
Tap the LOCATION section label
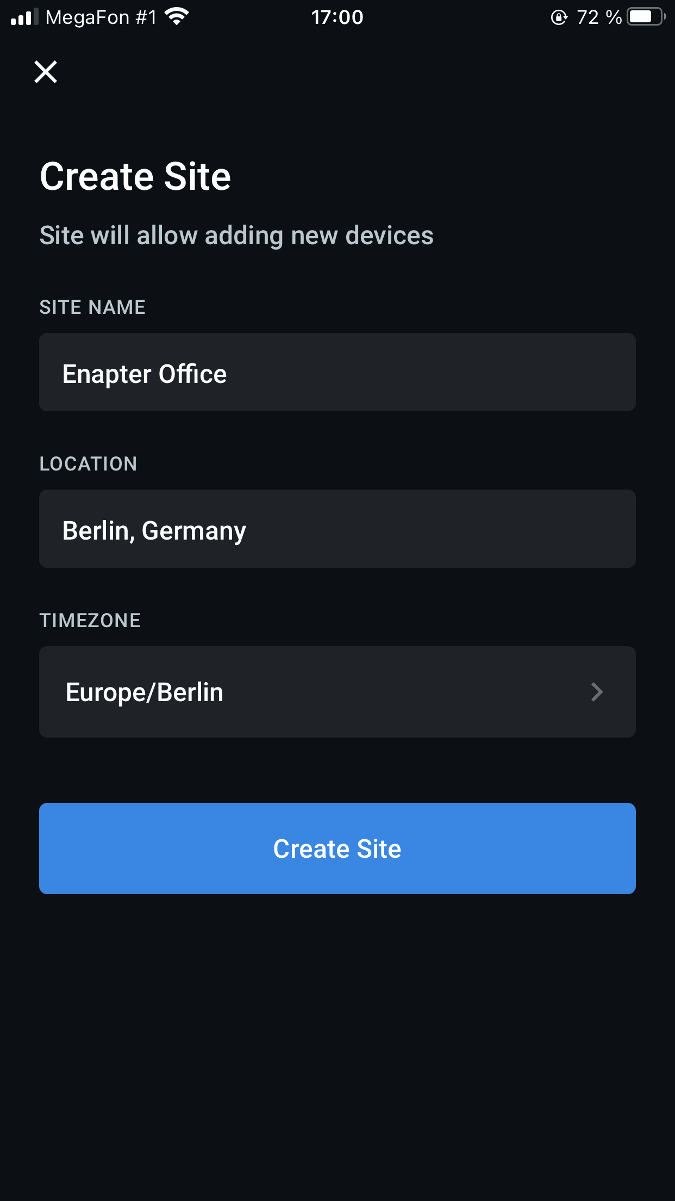[x=88, y=463]
